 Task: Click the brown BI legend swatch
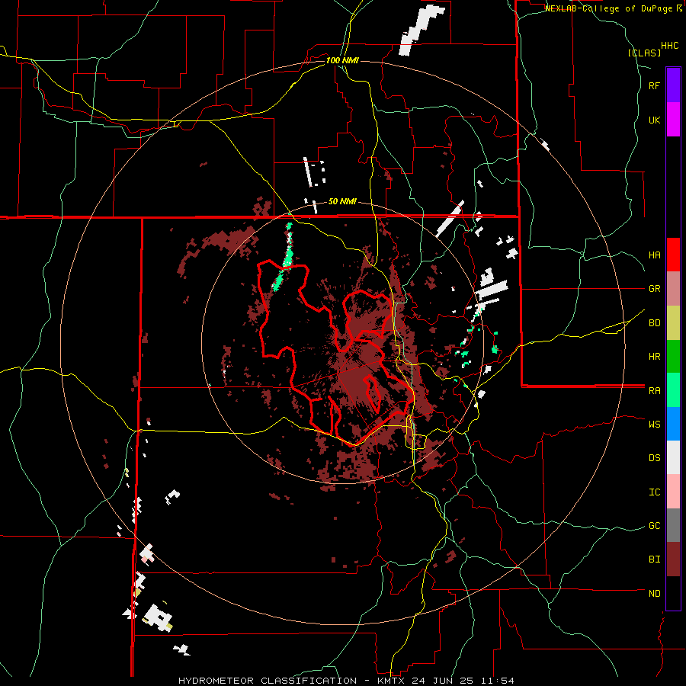673,559
